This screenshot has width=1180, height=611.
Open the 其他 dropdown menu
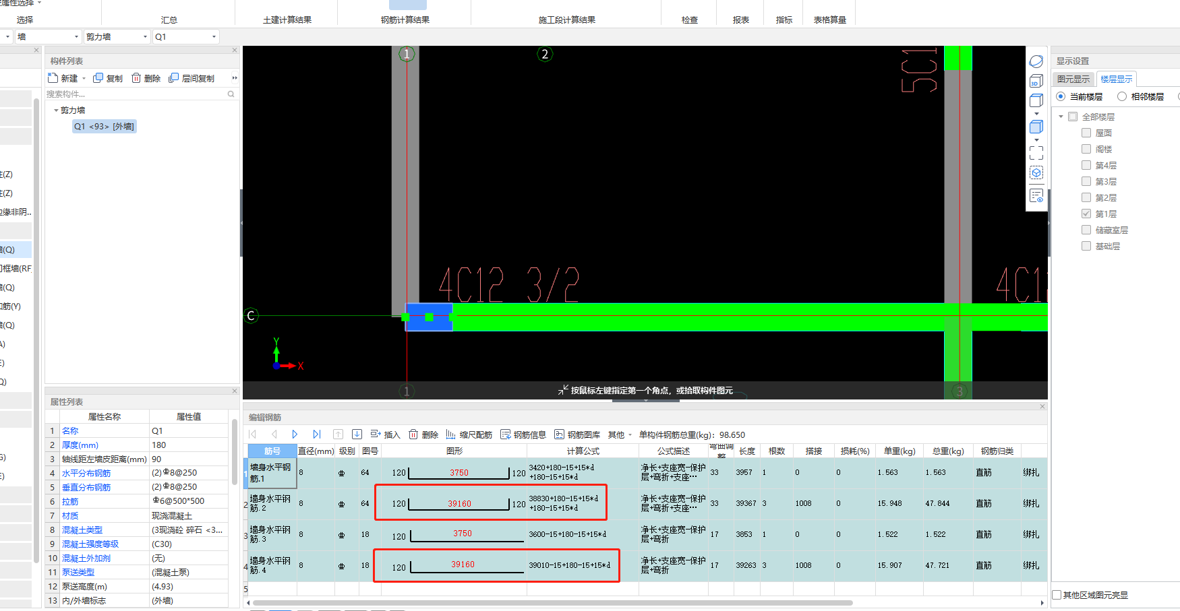coord(620,435)
